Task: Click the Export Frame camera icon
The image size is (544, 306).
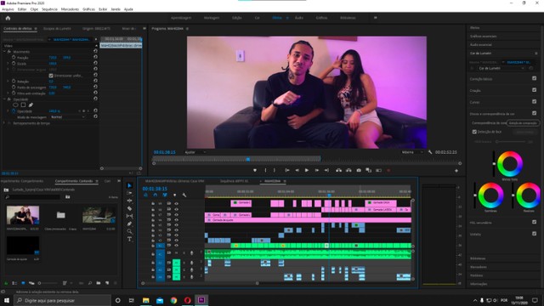Action: click(359, 170)
